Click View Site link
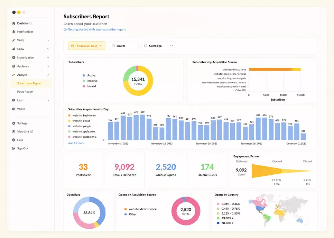Screen dimensions: 334x238 click(23, 131)
